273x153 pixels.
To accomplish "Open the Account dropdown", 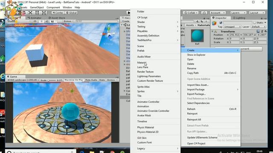I will pos(218,13).
